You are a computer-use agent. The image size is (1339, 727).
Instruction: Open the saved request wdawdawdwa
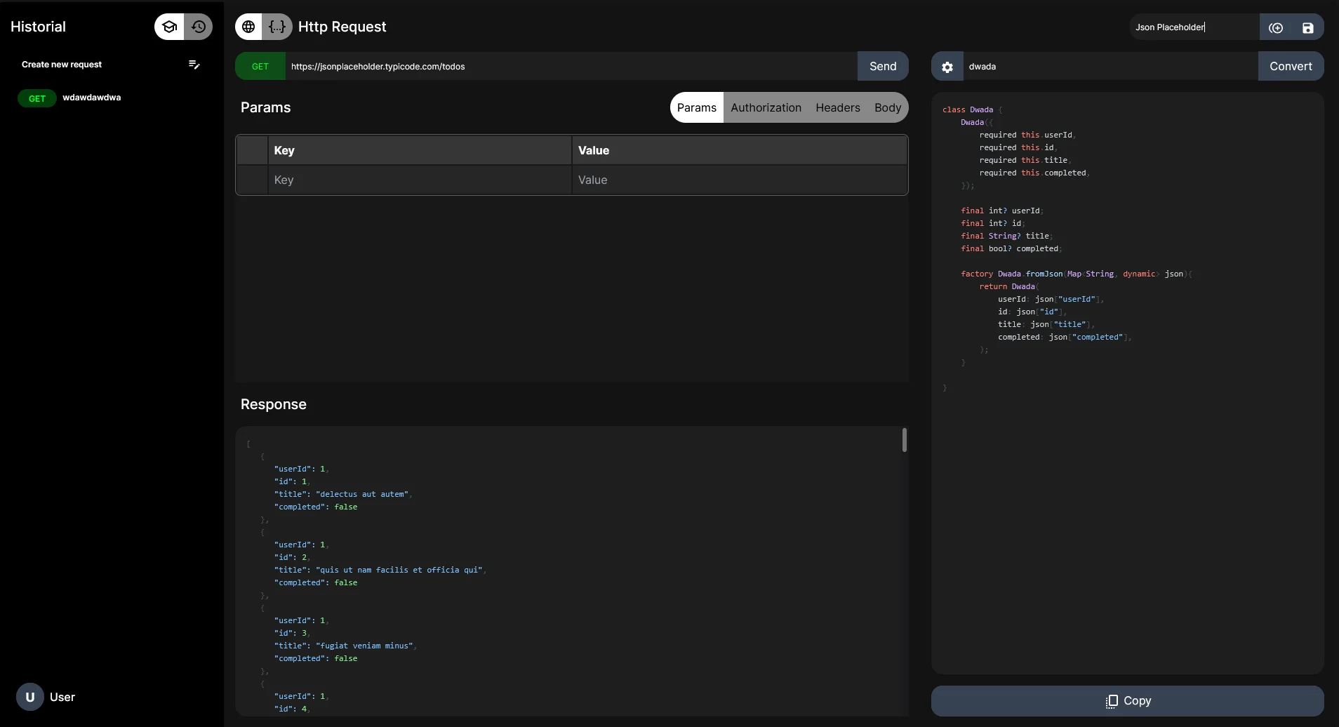pos(91,98)
